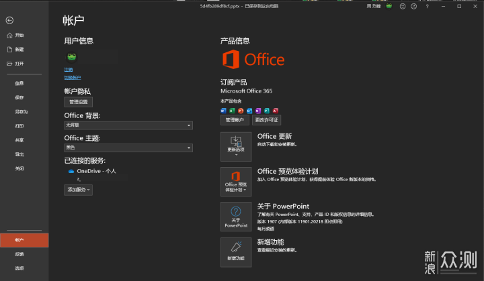Click the 关于 PowerPoint tile button
484x281 pixels.
pos(236,217)
